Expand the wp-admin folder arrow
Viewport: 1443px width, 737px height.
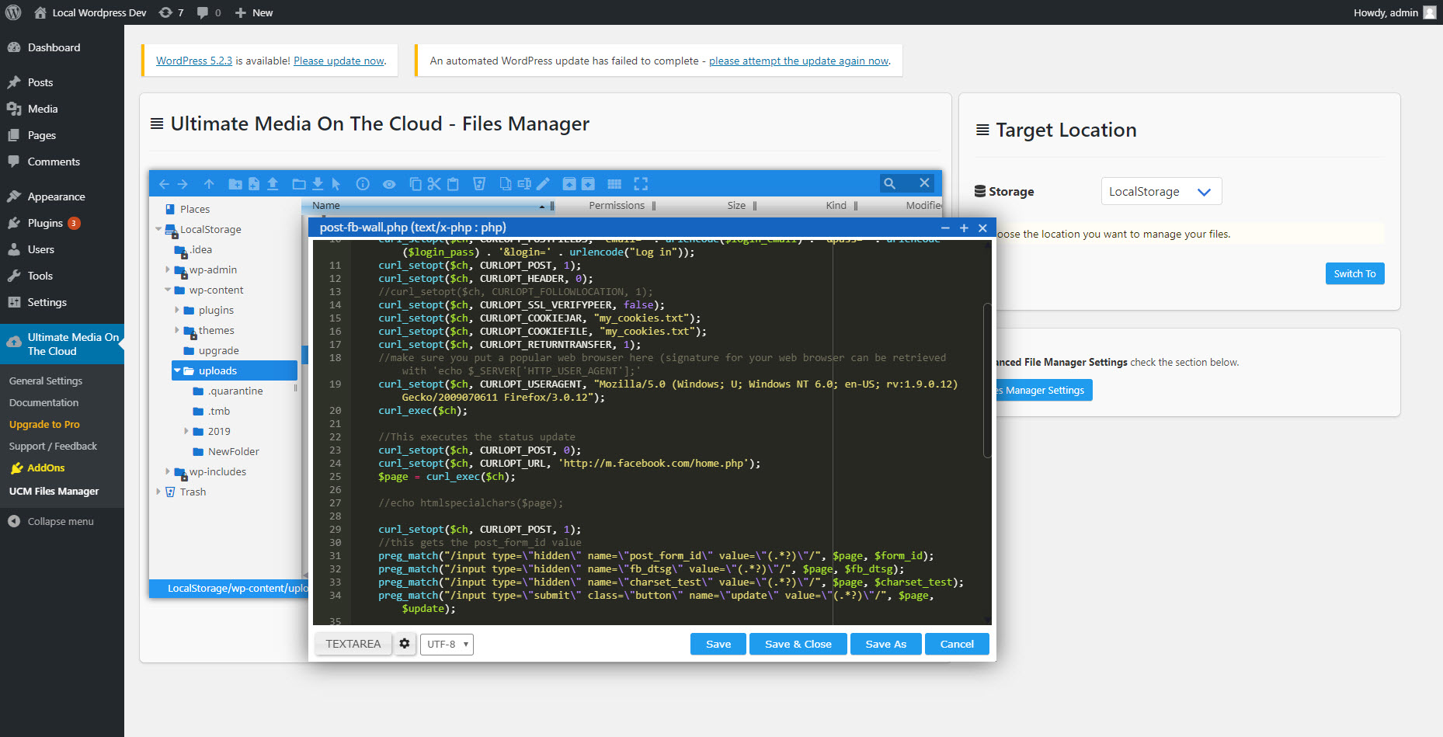click(168, 269)
